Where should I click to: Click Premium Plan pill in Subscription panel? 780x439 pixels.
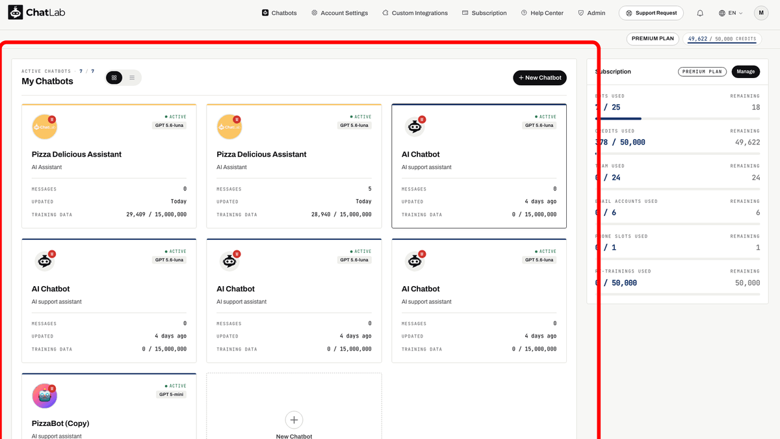703,72
